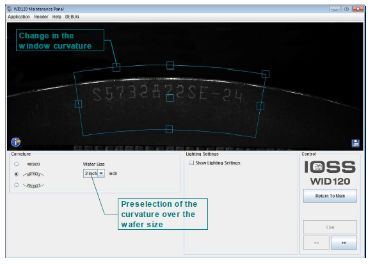Select the right-middle handle of the reading window
This screenshot has height=265, width=375.
[x=260, y=106]
